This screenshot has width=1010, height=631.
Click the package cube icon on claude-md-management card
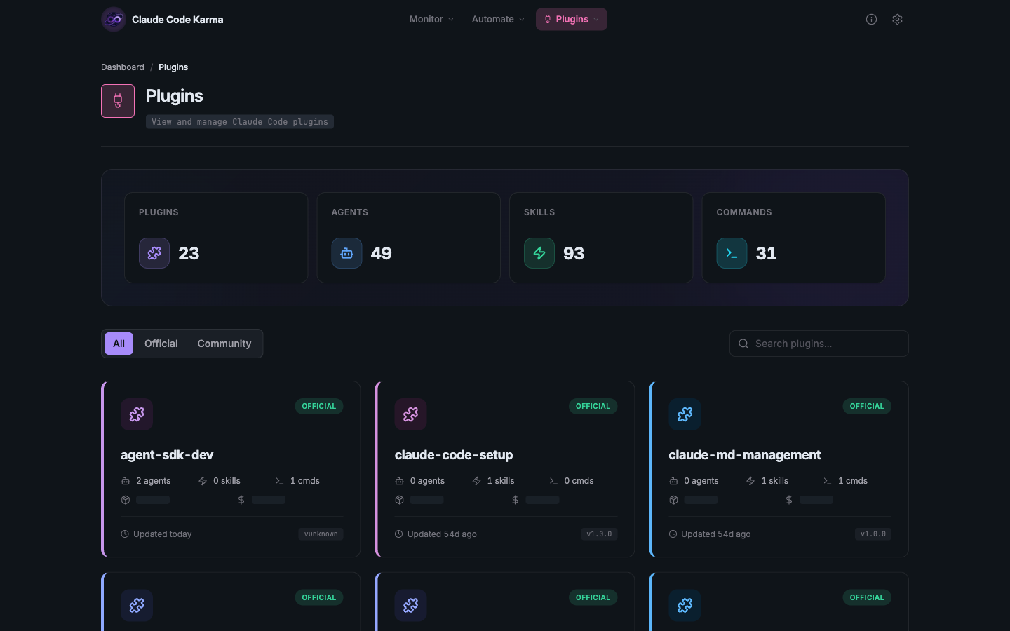tap(674, 500)
